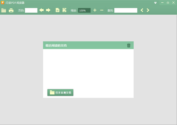Click the lightning app logo in title bar
This screenshot has width=177, height=125.
point(2,3)
